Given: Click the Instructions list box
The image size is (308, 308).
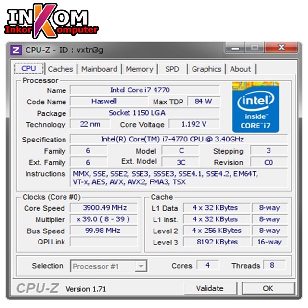Looking at the screenshot, I should 179,178.
